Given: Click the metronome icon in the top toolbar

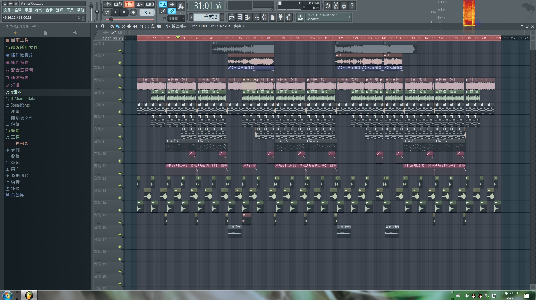Looking at the screenshot, I should [x=108, y=4].
